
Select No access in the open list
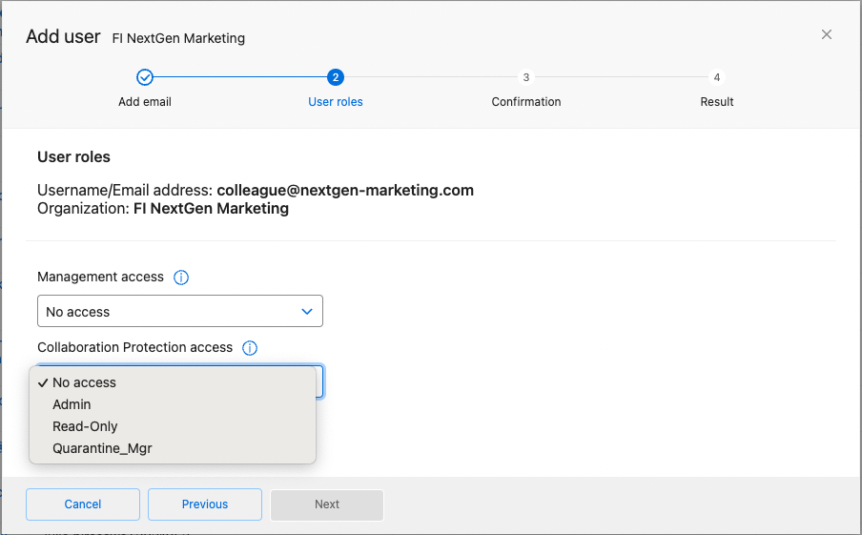coord(173,382)
